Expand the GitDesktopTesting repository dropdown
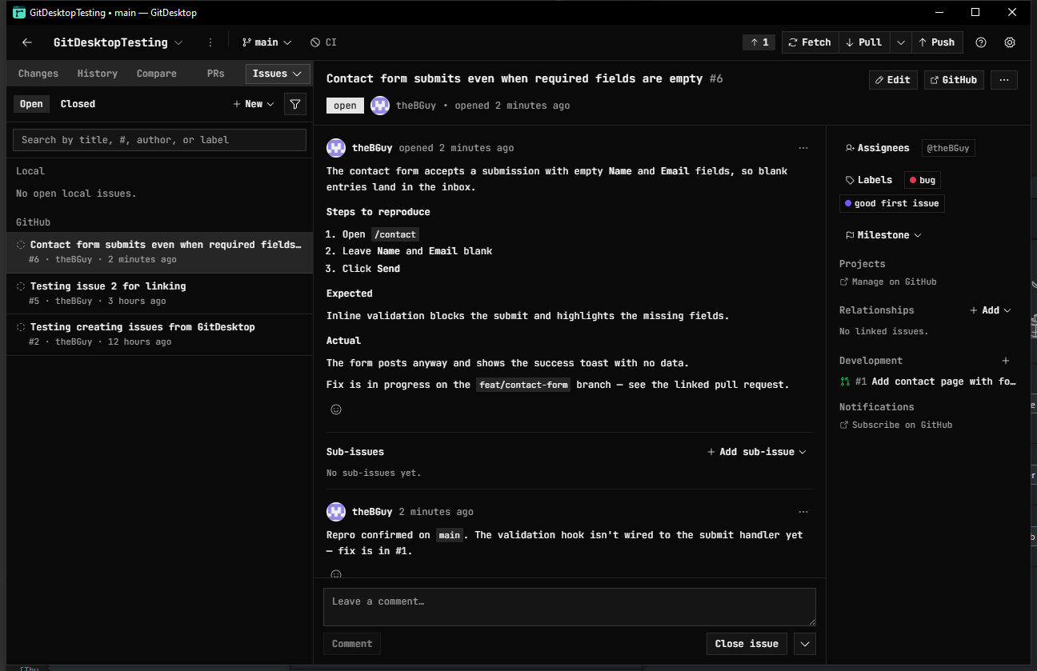Screen dimensions: 1037x671 [x=118, y=42]
